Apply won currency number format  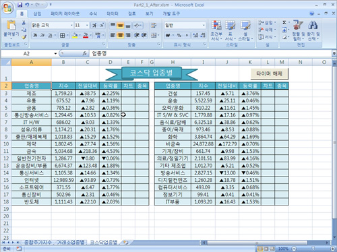point(168,35)
